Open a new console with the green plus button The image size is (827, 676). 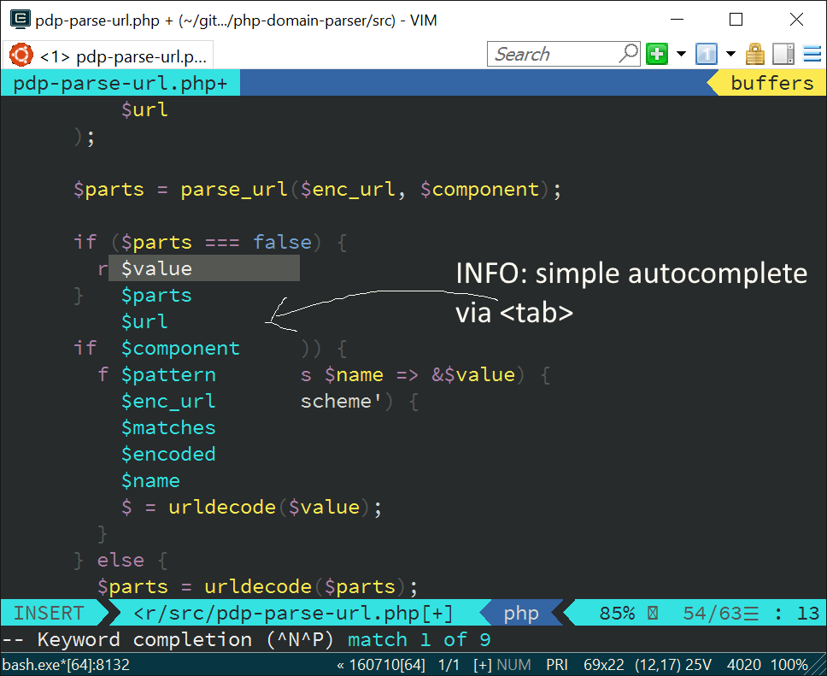point(656,54)
